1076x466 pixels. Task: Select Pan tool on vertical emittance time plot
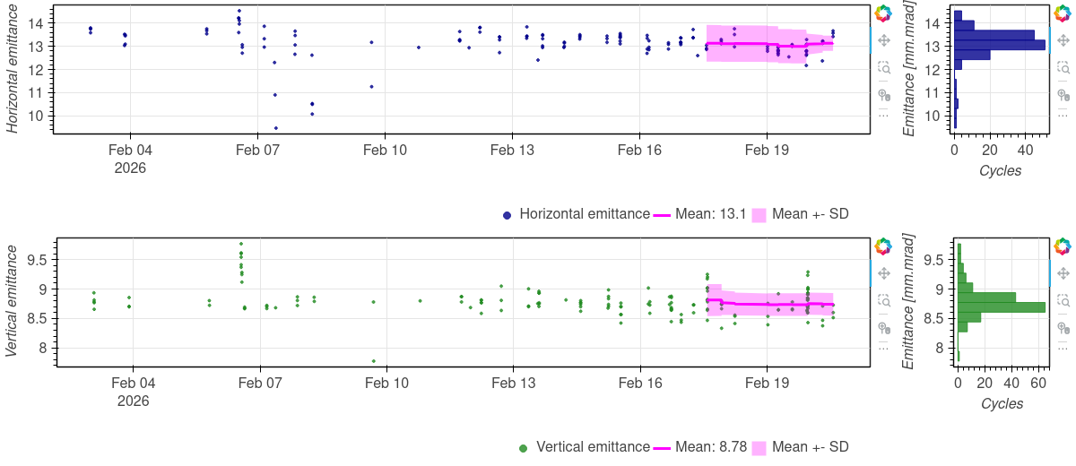point(883,273)
